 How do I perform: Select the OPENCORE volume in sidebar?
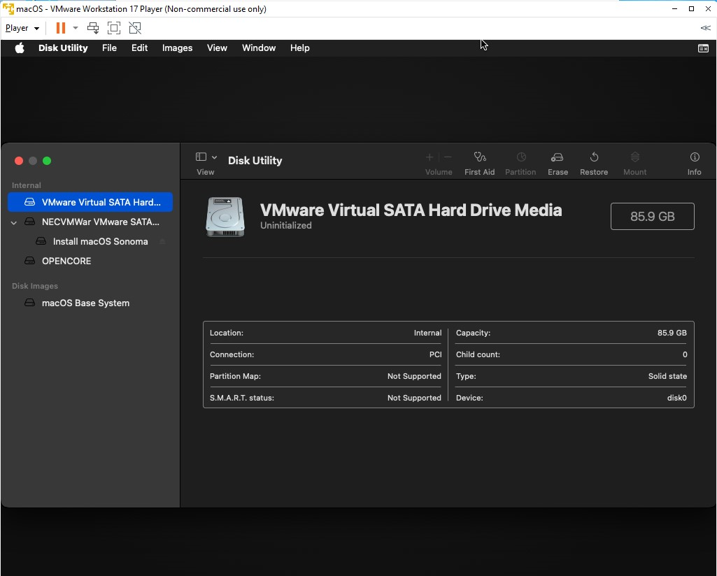[x=66, y=261]
